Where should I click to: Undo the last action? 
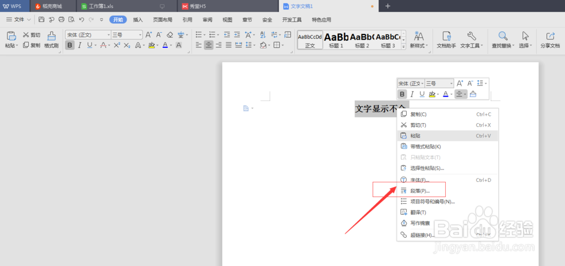(x=81, y=20)
